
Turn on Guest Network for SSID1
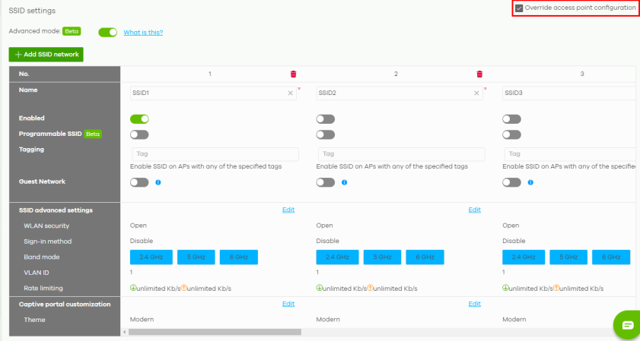point(139,182)
